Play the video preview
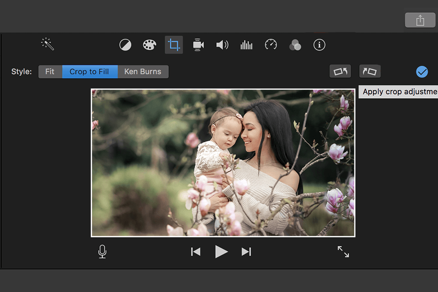The width and height of the screenshot is (438, 292). 221,251
